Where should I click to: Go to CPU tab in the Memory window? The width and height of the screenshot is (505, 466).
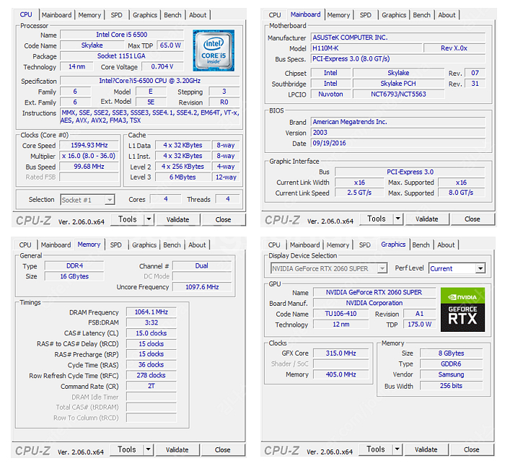(25, 245)
